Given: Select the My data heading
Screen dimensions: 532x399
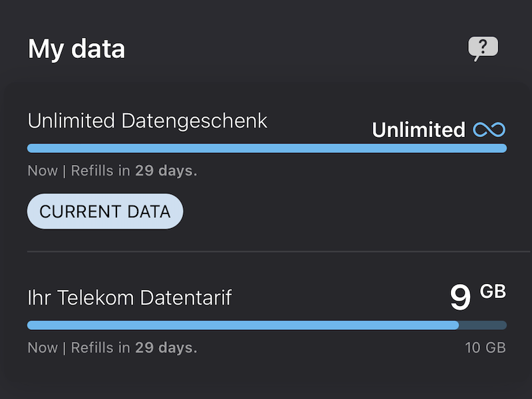Looking at the screenshot, I should (x=76, y=49).
